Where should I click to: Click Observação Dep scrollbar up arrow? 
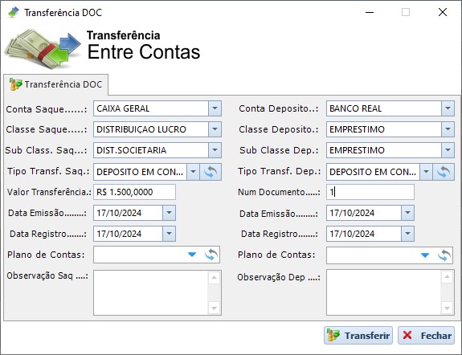(447, 276)
